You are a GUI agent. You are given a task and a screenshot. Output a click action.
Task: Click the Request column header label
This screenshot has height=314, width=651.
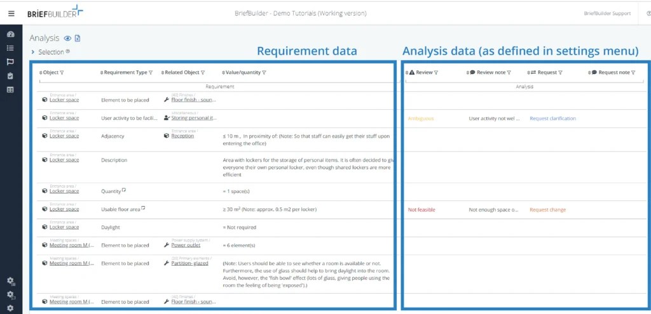coord(547,72)
